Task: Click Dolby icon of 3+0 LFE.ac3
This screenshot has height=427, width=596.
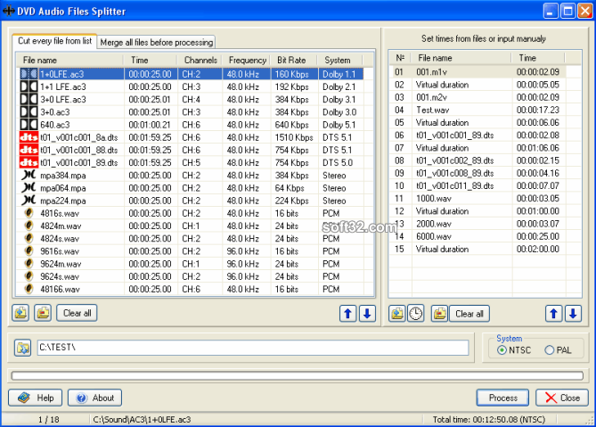Action: (x=29, y=99)
